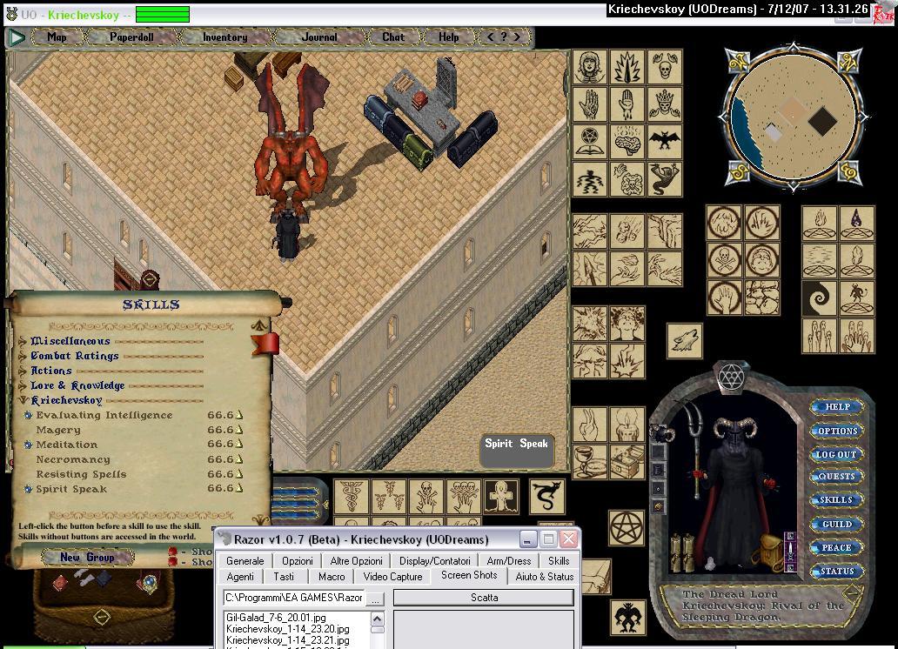Cast the demon-on-pentagram summon icon
The image size is (898, 649).
click(x=857, y=298)
